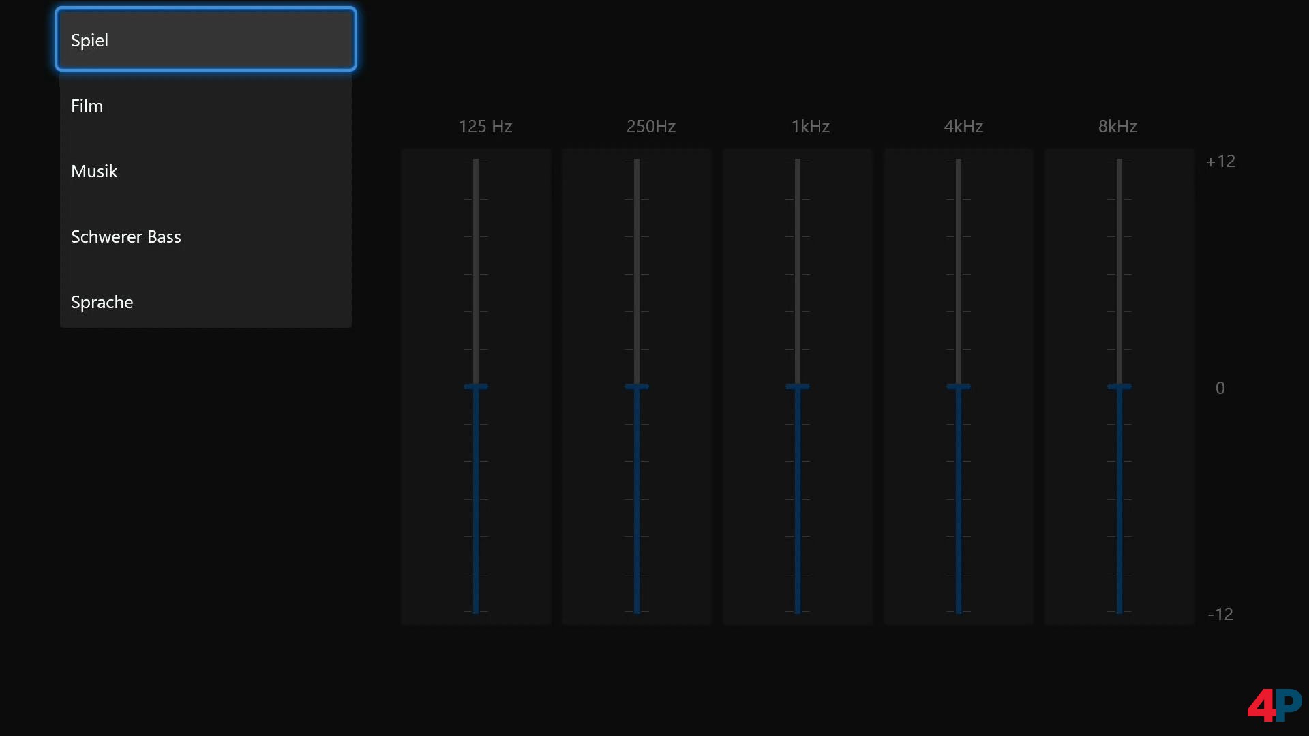The width and height of the screenshot is (1309, 736).
Task: Click the 4kHz band label
Action: click(x=963, y=126)
